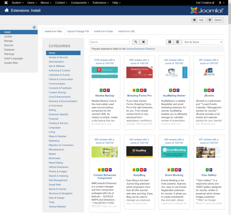Collapse the sidebar with the arrow icon
The height and width of the screenshot is (215, 231).
(34, 27)
